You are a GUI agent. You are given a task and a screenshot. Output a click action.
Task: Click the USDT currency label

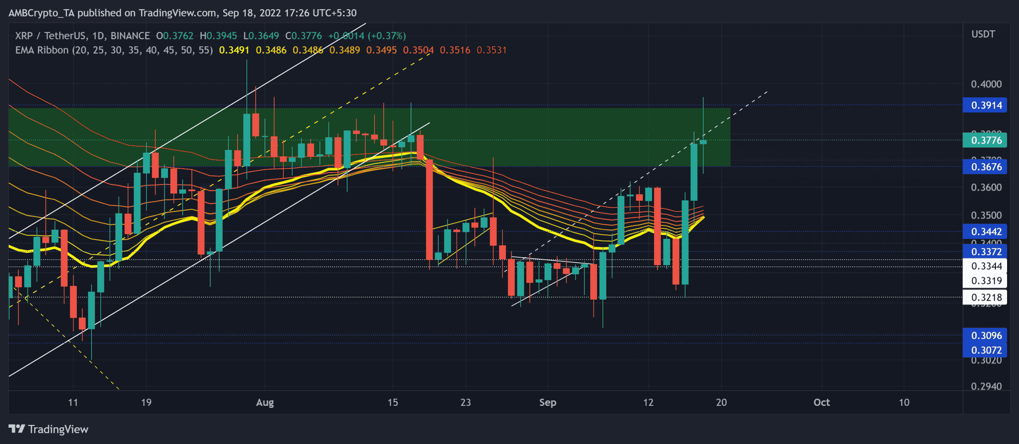(x=983, y=34)
